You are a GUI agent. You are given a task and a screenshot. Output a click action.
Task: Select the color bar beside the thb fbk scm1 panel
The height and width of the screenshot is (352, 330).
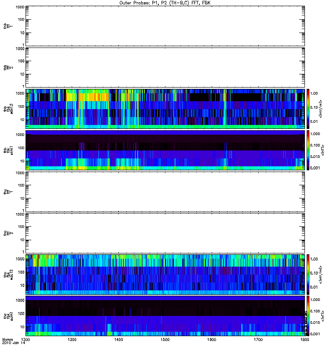pos(308,150)
